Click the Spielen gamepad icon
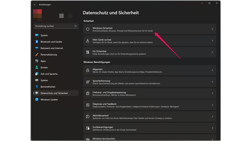 tap(37, 80)
